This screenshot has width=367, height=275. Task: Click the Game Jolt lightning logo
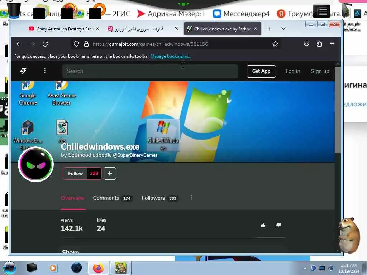23,71
